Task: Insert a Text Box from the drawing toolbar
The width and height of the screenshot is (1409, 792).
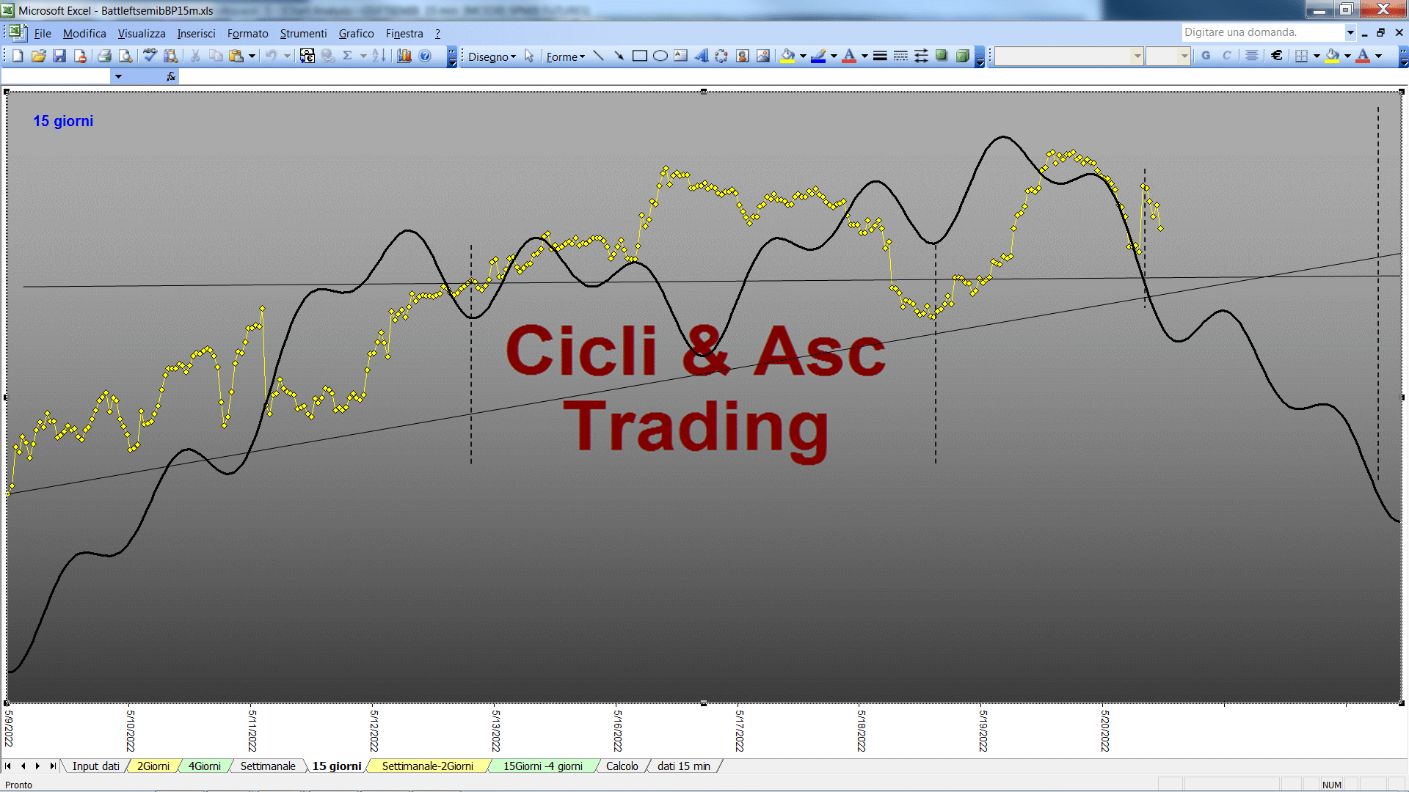Action: coord(680,56)
